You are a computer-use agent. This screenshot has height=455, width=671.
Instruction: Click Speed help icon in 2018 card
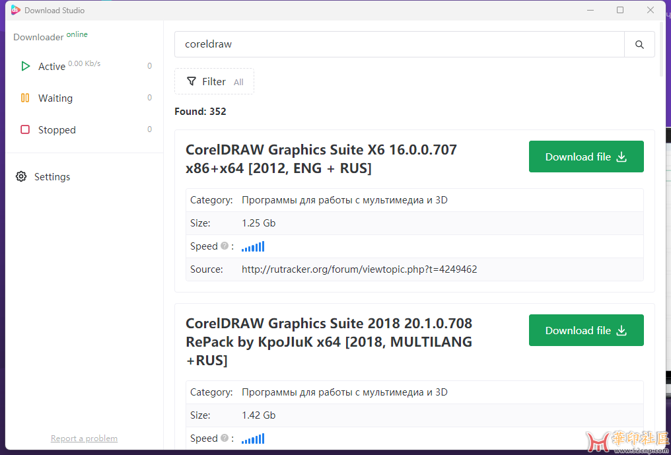pos(225,438)
